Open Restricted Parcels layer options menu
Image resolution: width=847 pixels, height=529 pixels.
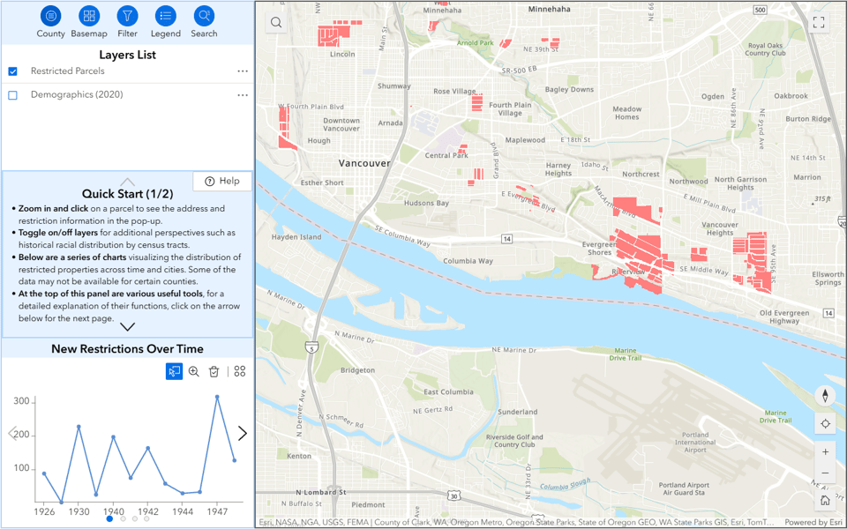click(x=243, y=71)
